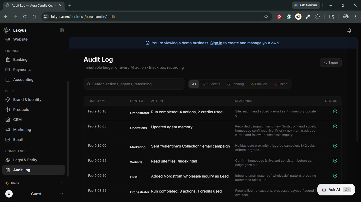361x202 pixels.
Task: Filter by Failed status
Action: [281, 84]
